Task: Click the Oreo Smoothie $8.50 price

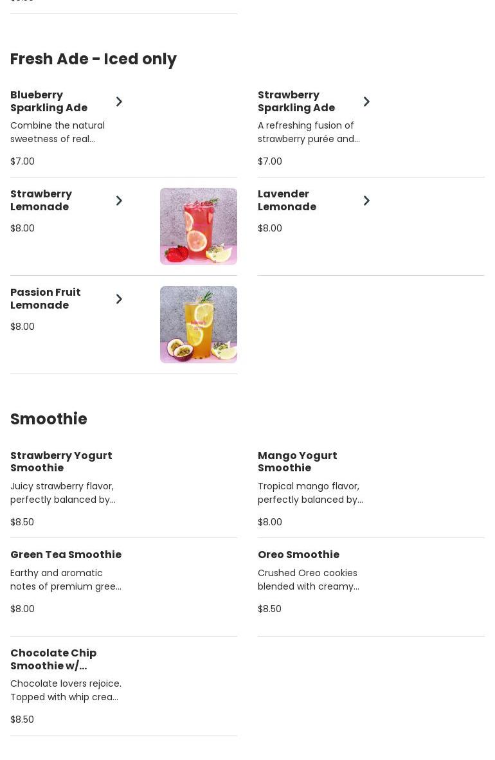Action: (269, 609)
